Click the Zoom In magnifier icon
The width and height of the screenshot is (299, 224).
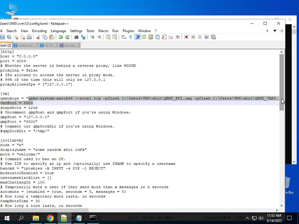[x=92, y=37]
